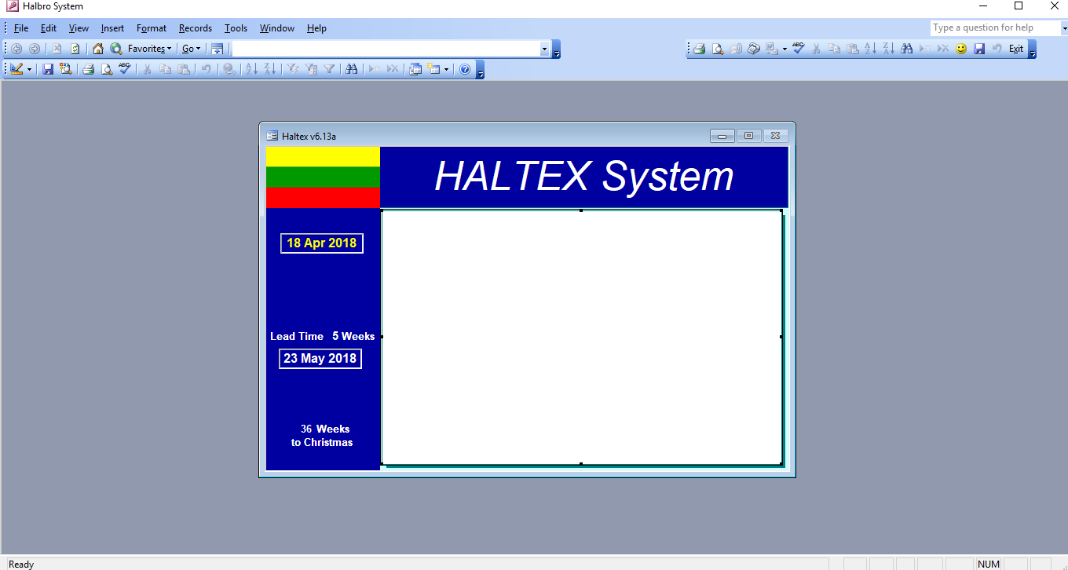Click the Refresh page icon
Image resolution: width=1068 pixels, height=570 pixels.
(x=75, y=49)
